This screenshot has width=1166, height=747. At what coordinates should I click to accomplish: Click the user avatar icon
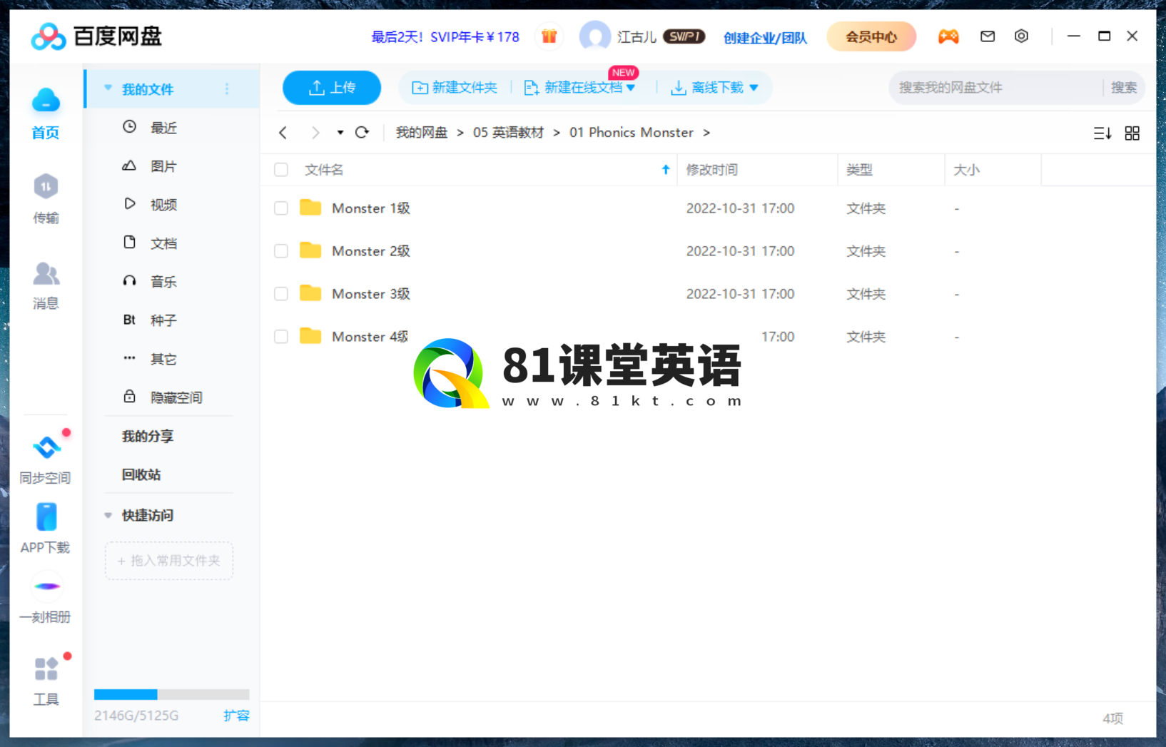point(594,36)
